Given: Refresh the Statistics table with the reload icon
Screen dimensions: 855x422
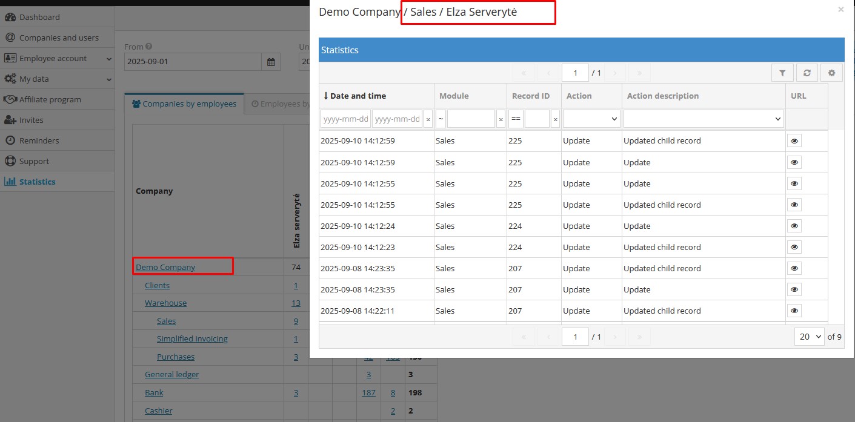Looking at the screenshot, I should click(x=807, y=72).
